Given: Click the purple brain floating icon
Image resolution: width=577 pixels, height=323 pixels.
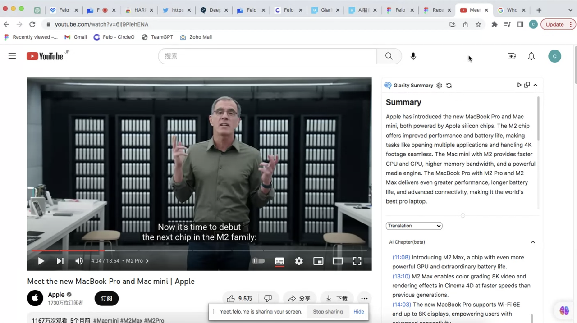Looking at the screenshot, I should click(564, 310).
